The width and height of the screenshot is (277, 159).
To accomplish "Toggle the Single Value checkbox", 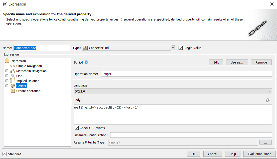I will pos(181,48).
